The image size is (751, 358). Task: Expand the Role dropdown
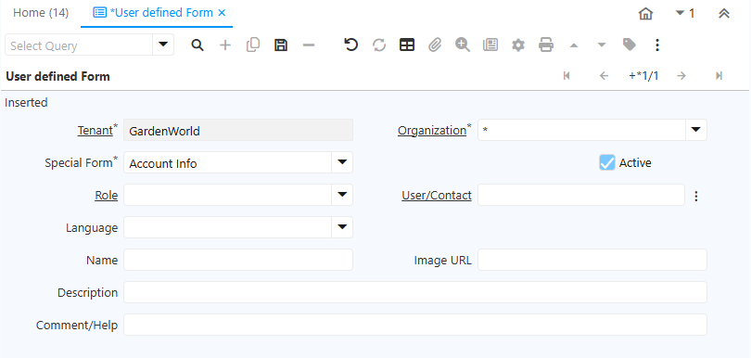[342, 195]
